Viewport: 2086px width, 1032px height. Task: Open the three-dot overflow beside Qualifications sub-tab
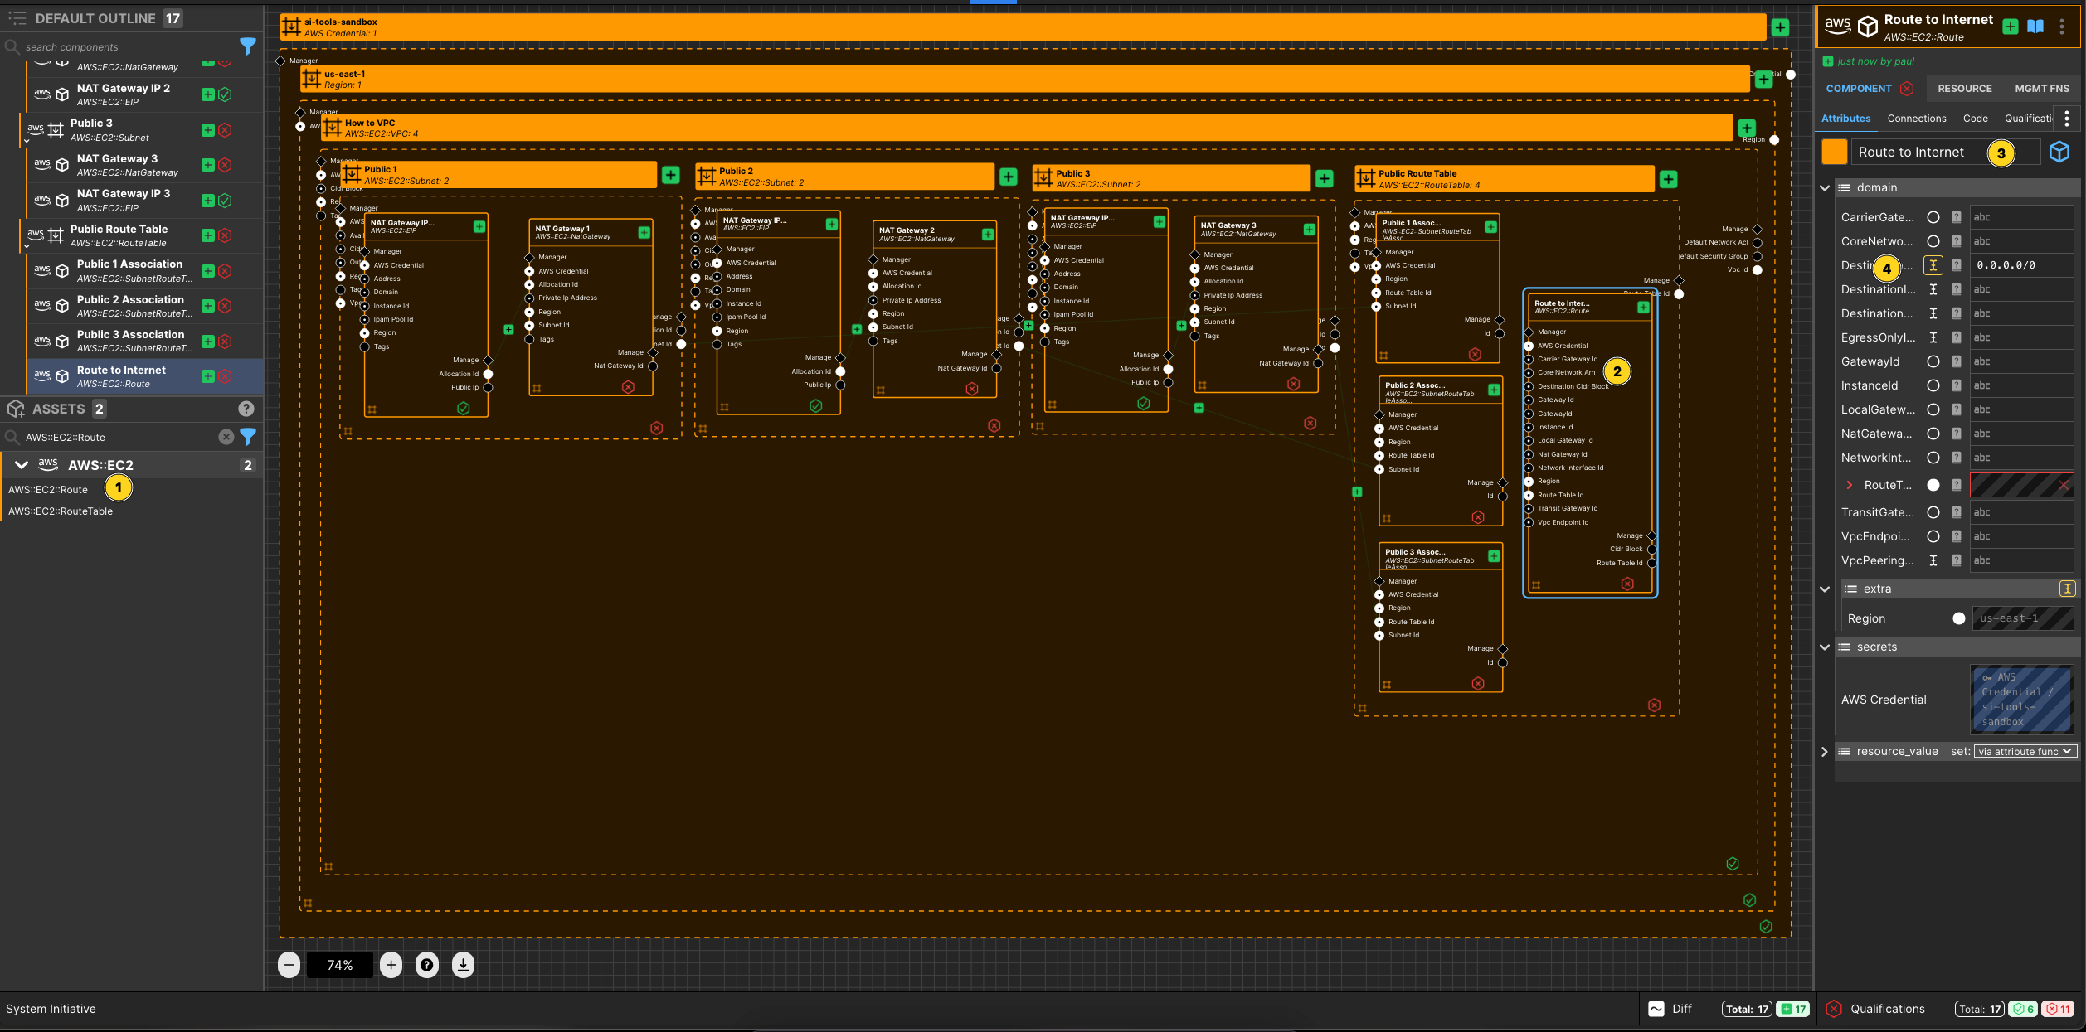coord(2067,119)
